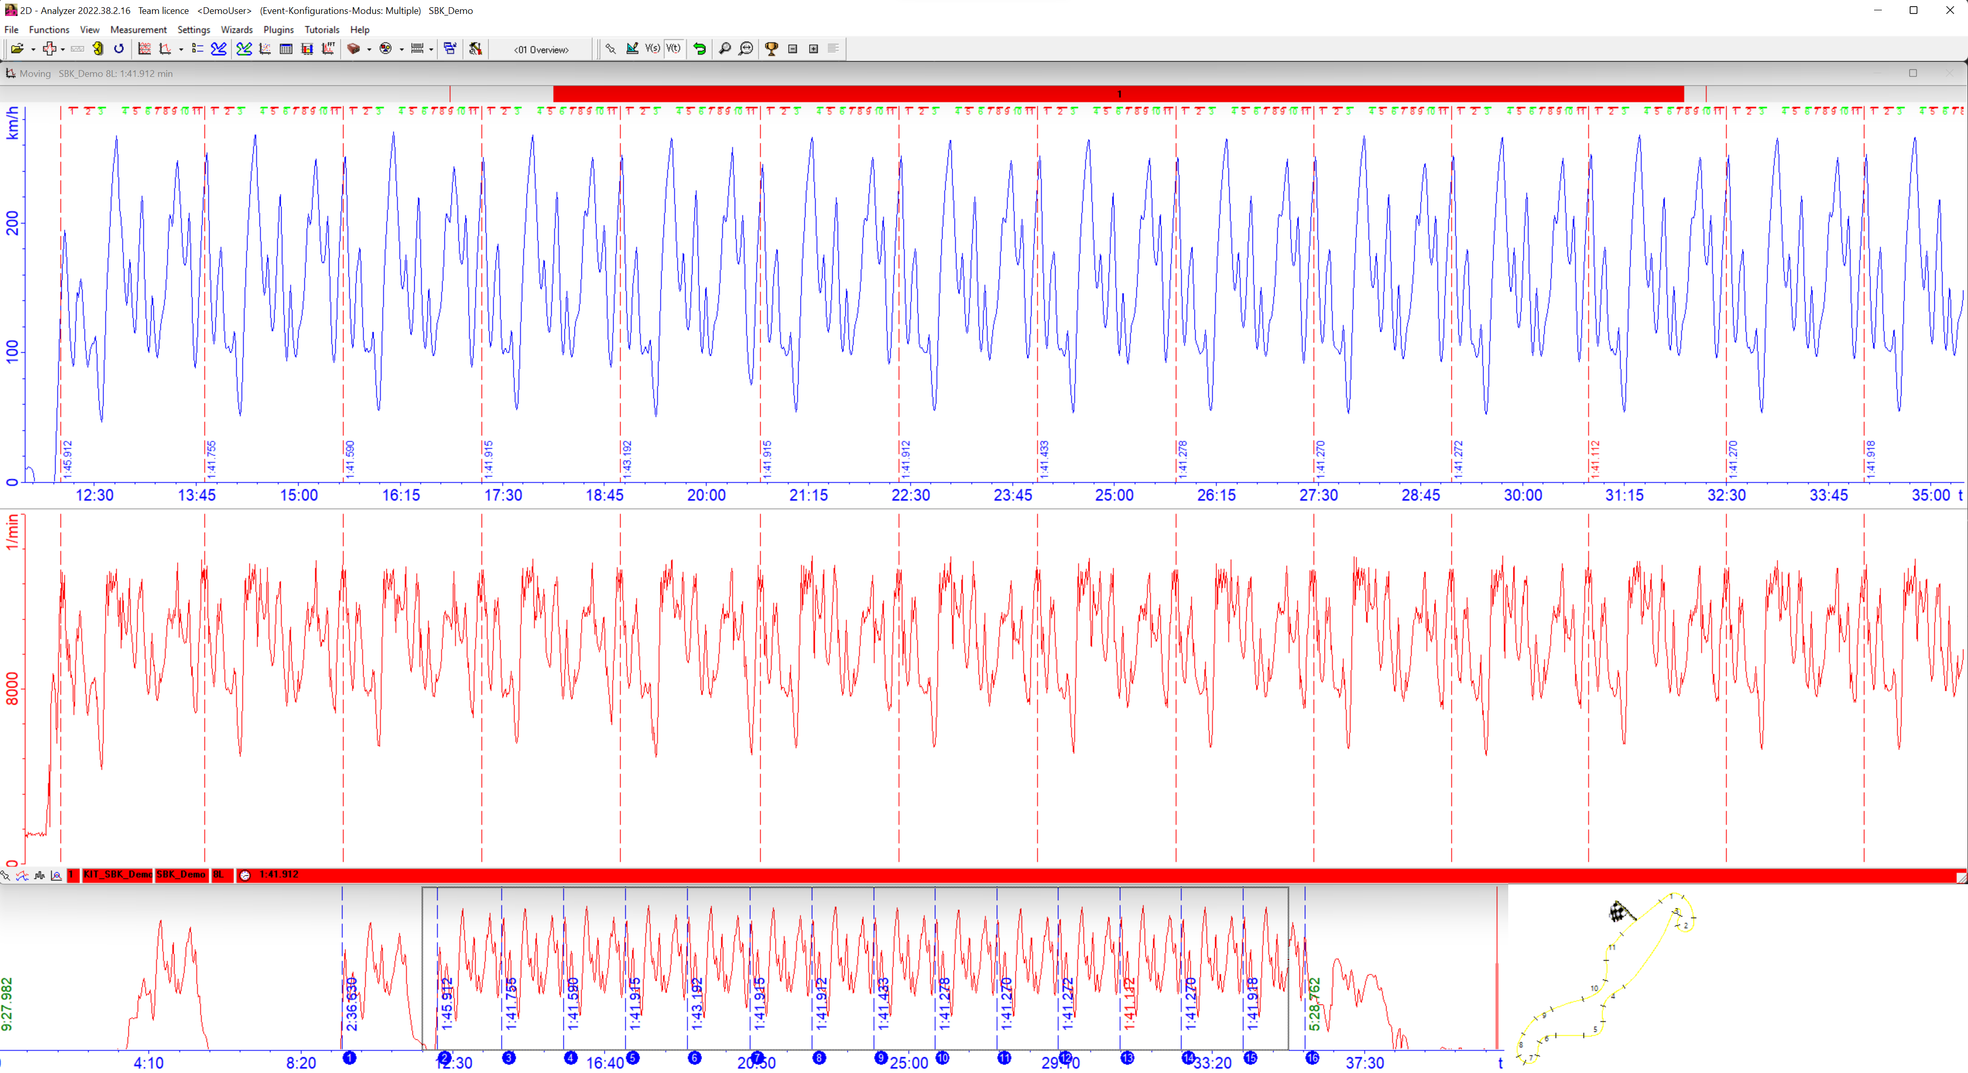Image resolution: width=1968 pixels, height=1073 pixels.
Task: Click the blue refresh arrow icon
Action: tap(118, 49)
